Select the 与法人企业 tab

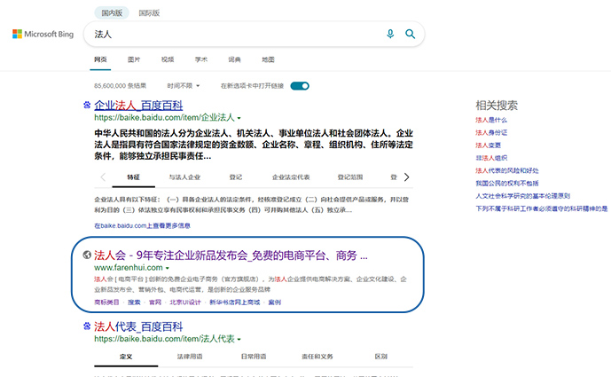click(184, 177)
